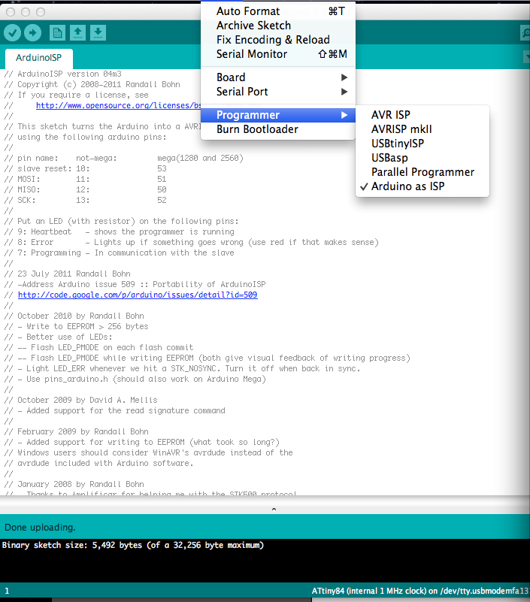Click the line number 1 indicator

point(7,591)
